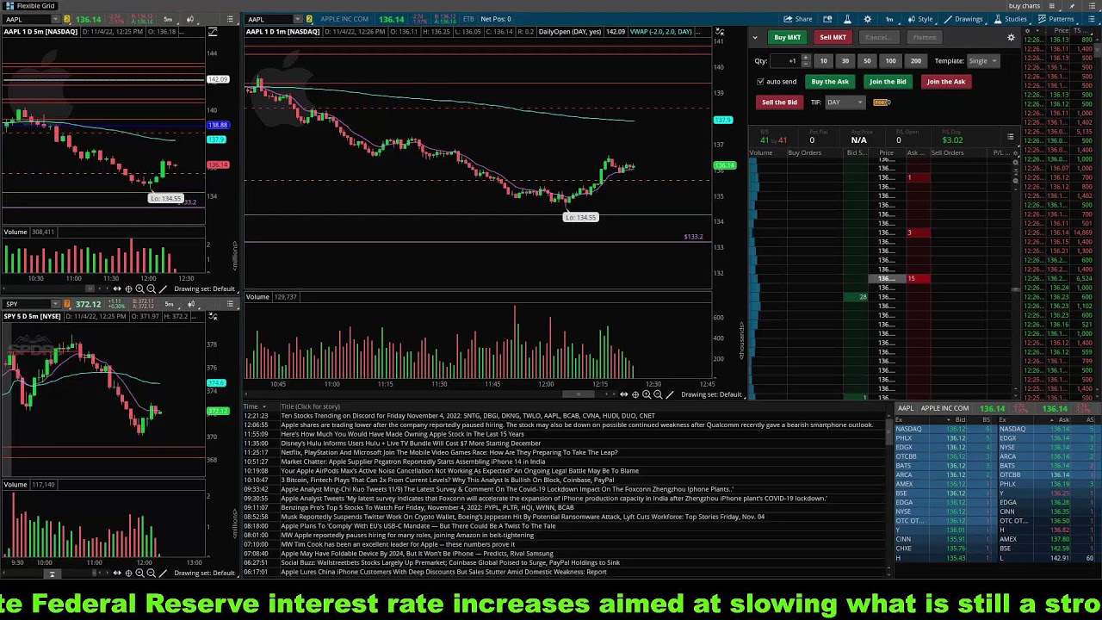Screen dimensions: 1102x620
Task: Select drawing pencil tool on main chart
Action: (x=671, y=394)
